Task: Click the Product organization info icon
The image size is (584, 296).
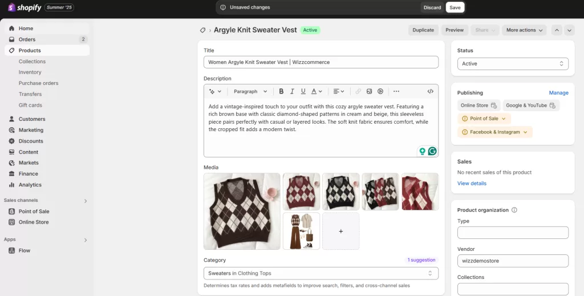Action: pyautogui.click(x=514, y=210)
